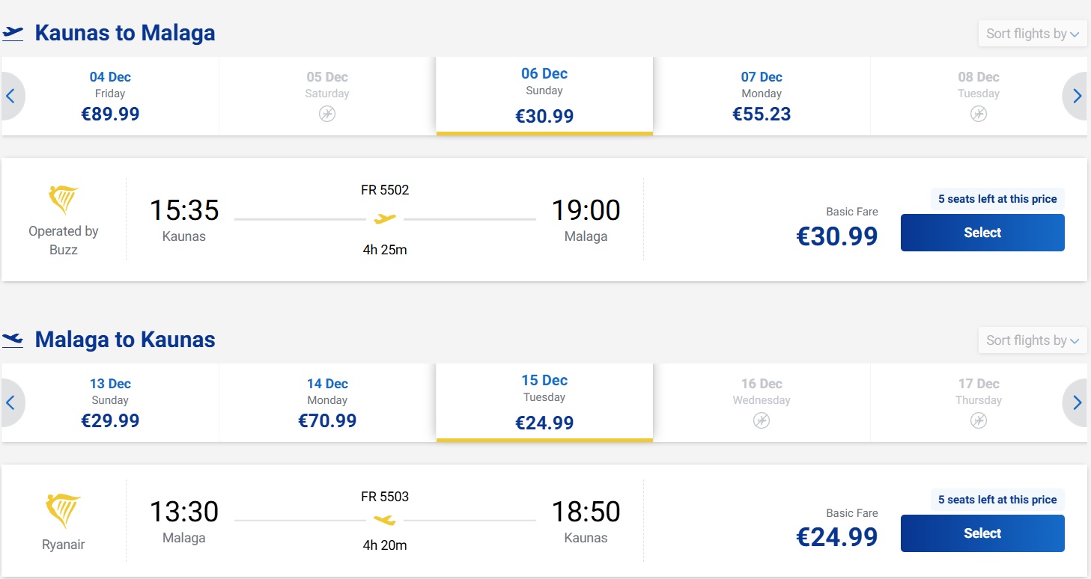Show later outbound dates with right arrow

pyautogui.click(x=1076, y=96)
